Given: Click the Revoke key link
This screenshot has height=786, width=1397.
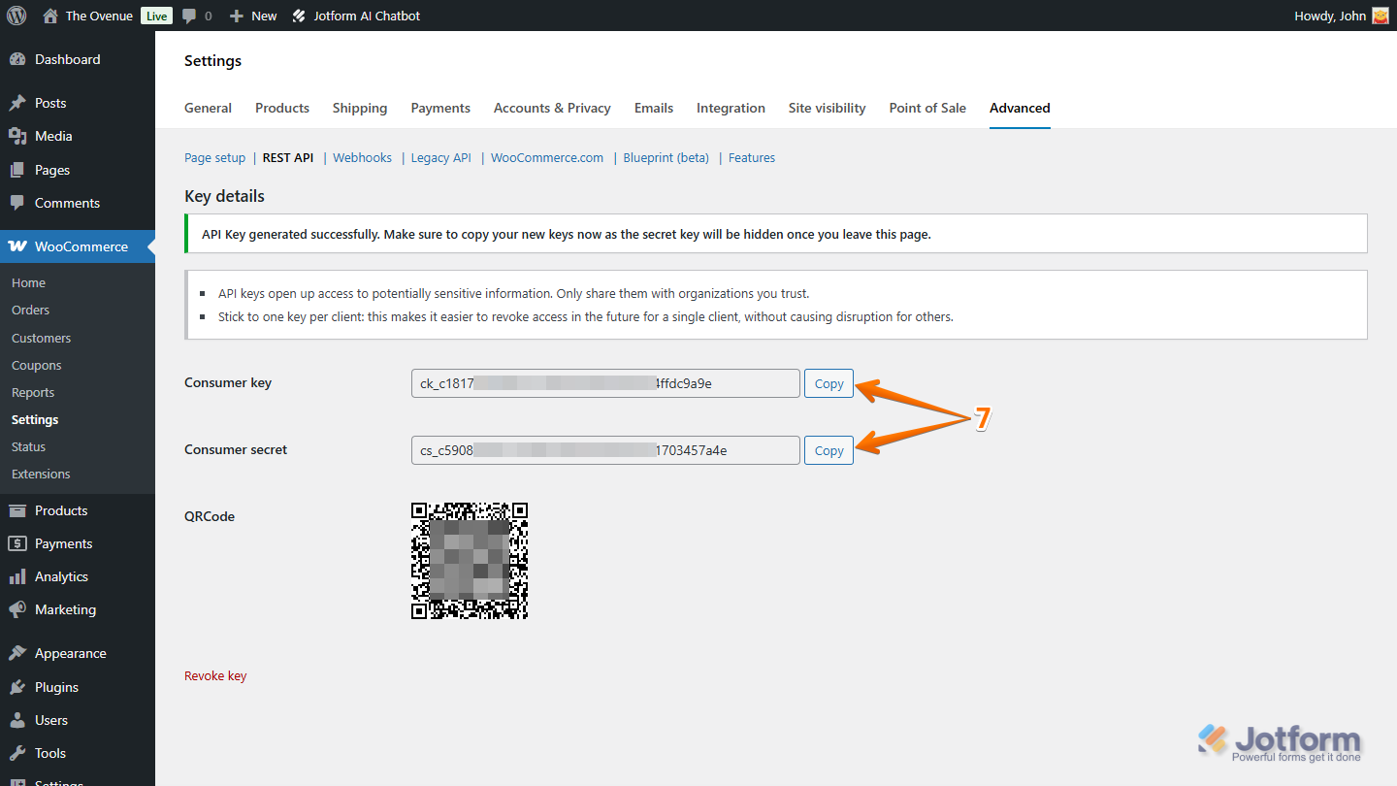Looking at the screenshot, I should [215, 675].
